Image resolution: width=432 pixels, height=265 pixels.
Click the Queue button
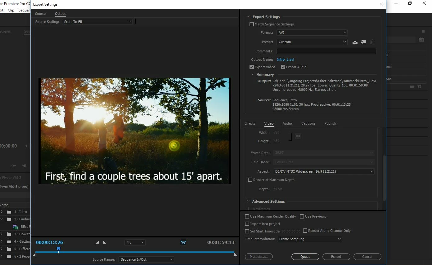pos(305,257)
